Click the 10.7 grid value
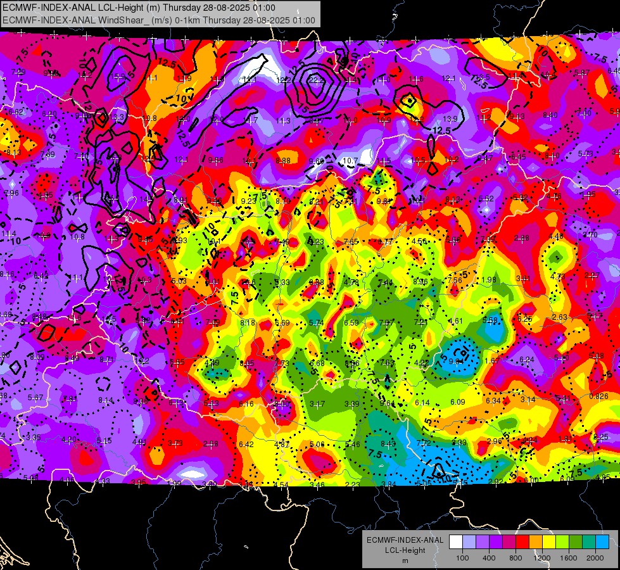 point(350,161)
